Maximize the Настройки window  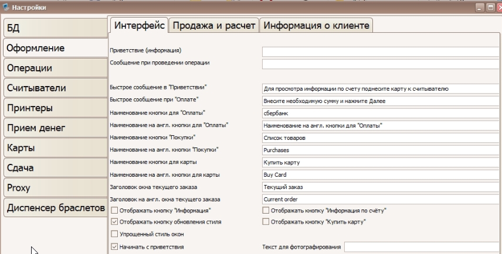(490, 8)
